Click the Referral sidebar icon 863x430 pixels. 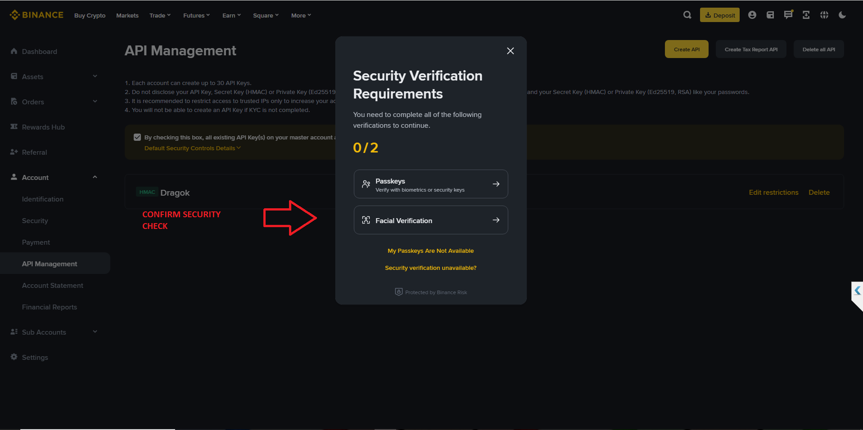tap(14, 152)
